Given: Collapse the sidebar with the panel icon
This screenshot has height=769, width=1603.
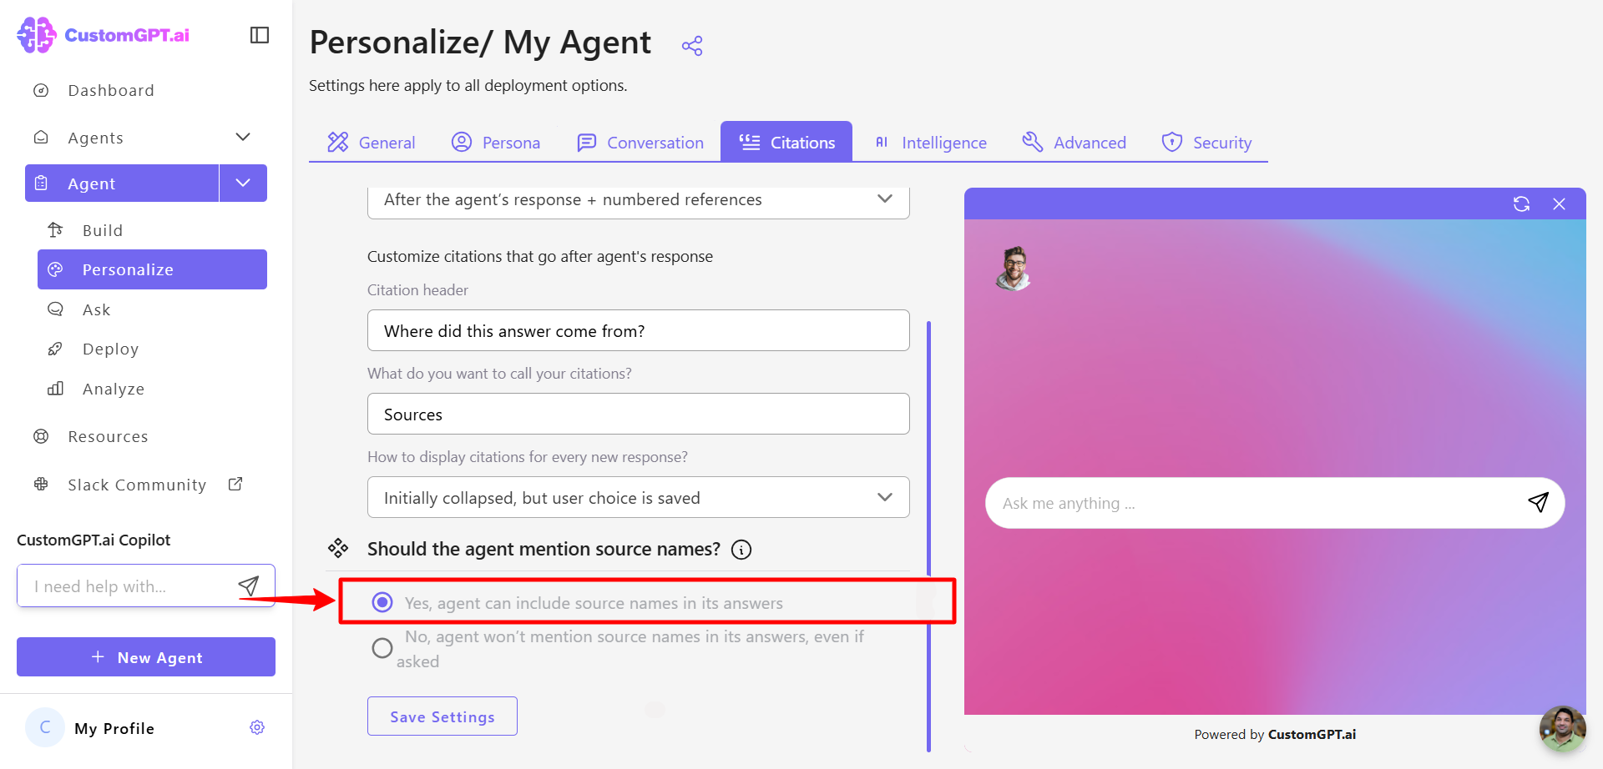Looking at the screenshot, I should pyautogui.click(x=260, y=35).
